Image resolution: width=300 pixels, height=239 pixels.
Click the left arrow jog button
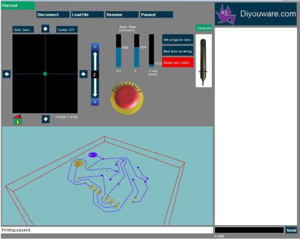[x=7, y=74]
